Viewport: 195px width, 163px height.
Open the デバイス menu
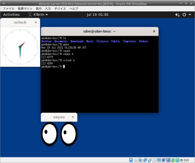click(60, 8)
